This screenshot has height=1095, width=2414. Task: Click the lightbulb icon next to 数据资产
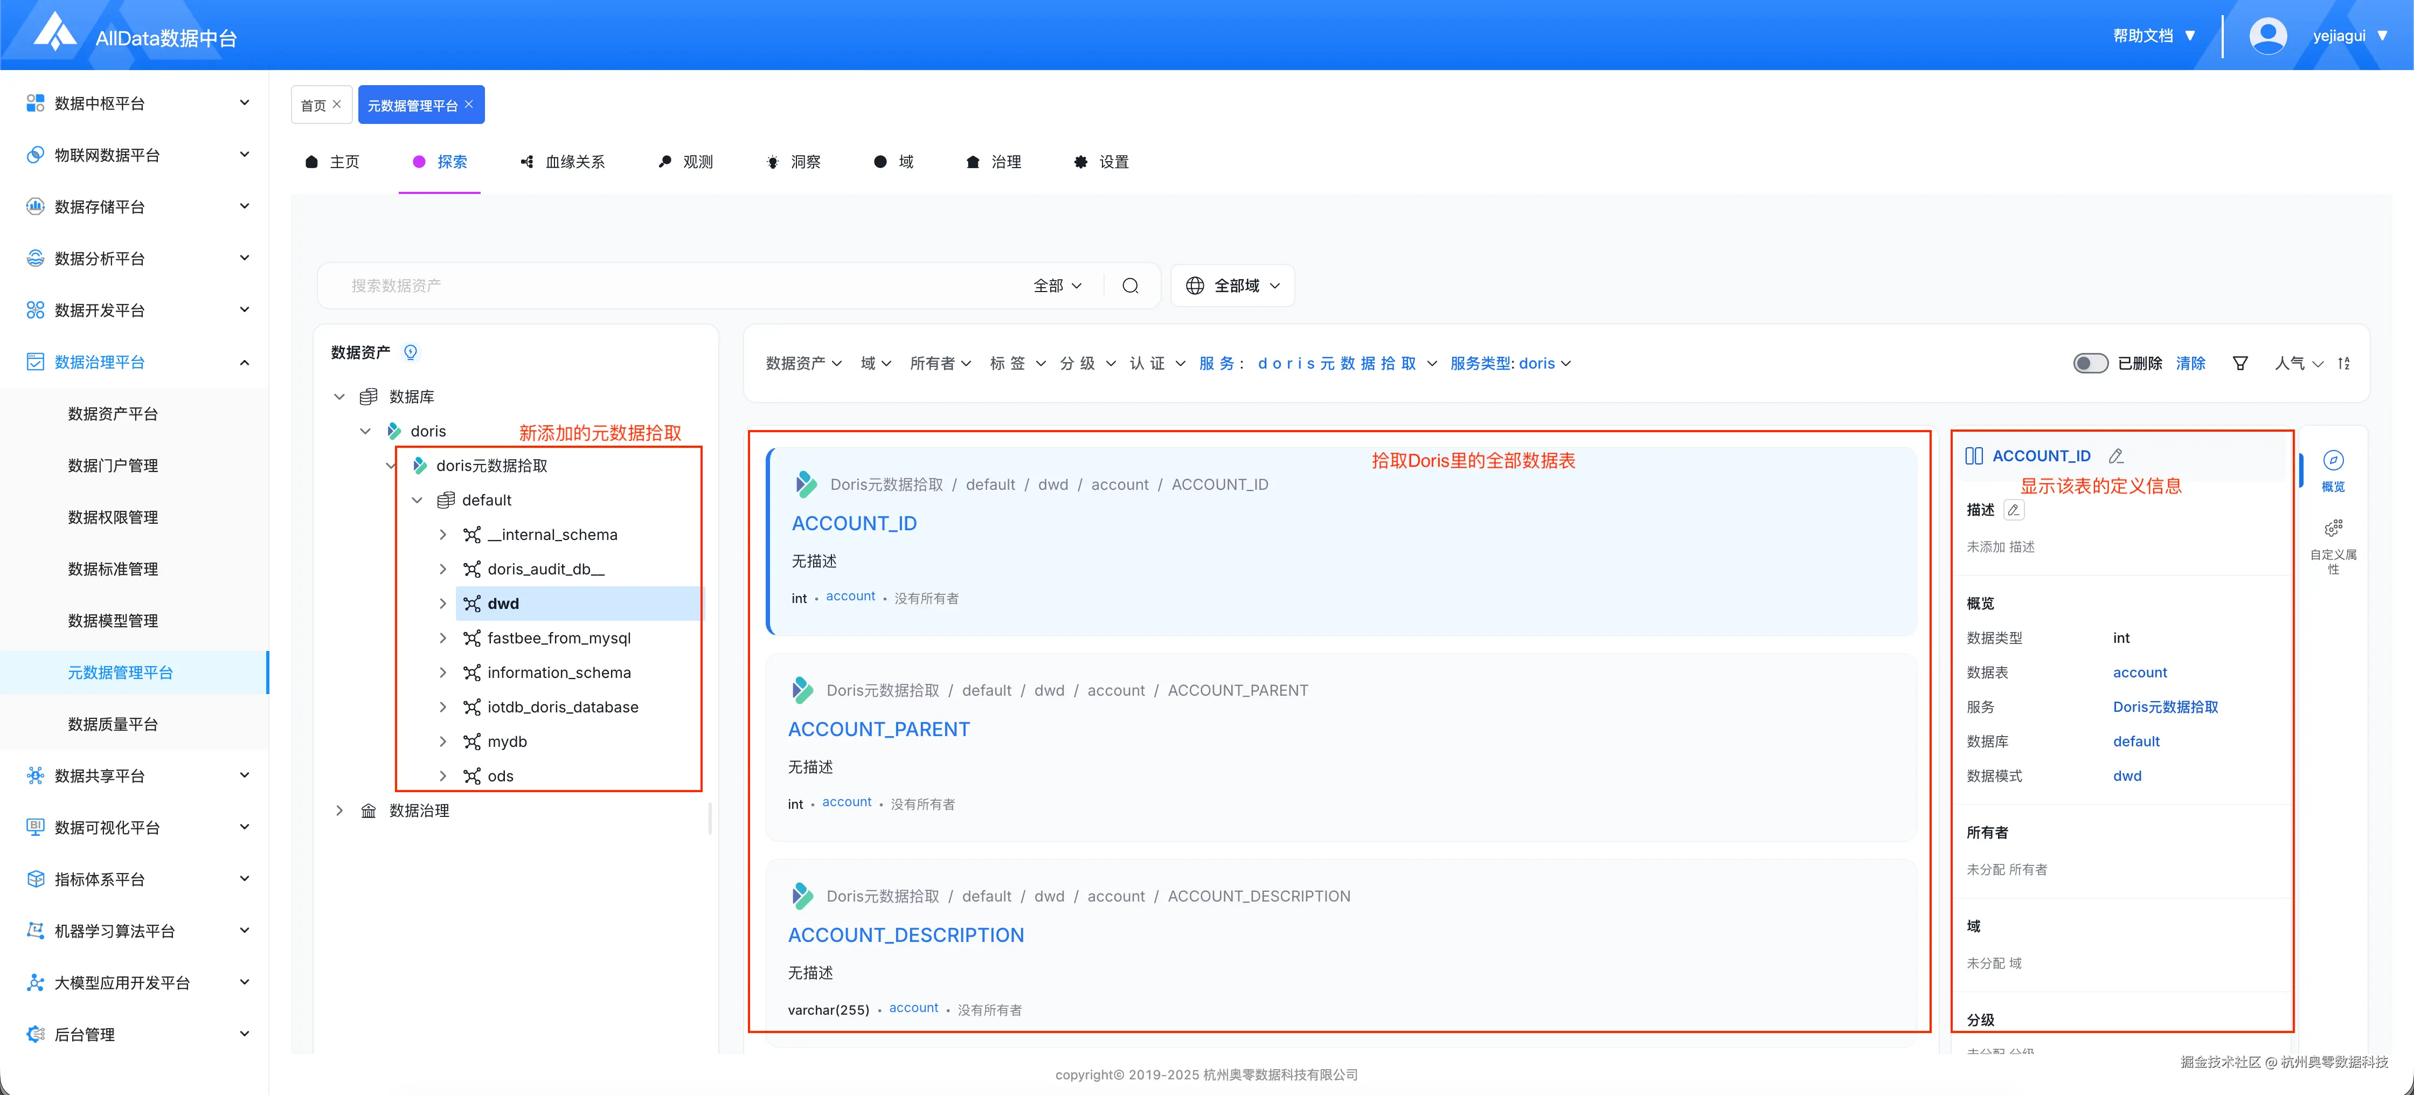(x=411, y=352)
